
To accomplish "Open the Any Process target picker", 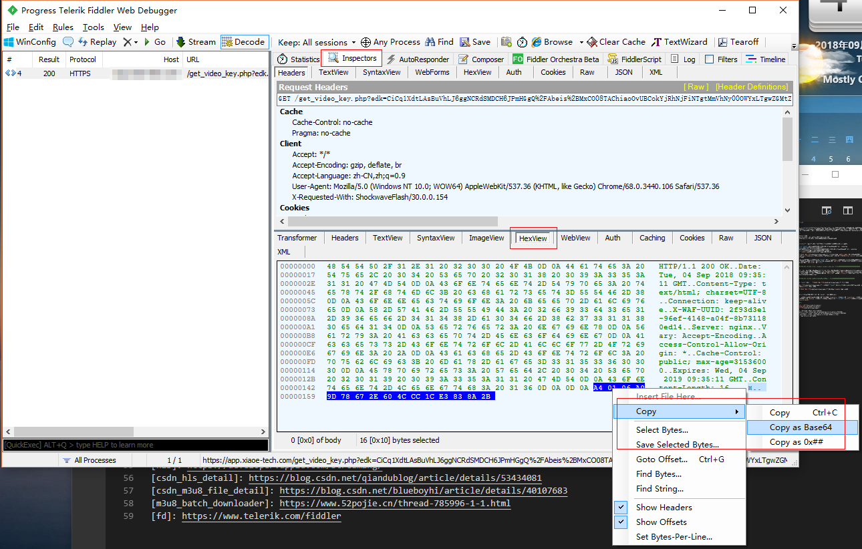I will pyautogui.click(x=390, y=41).
